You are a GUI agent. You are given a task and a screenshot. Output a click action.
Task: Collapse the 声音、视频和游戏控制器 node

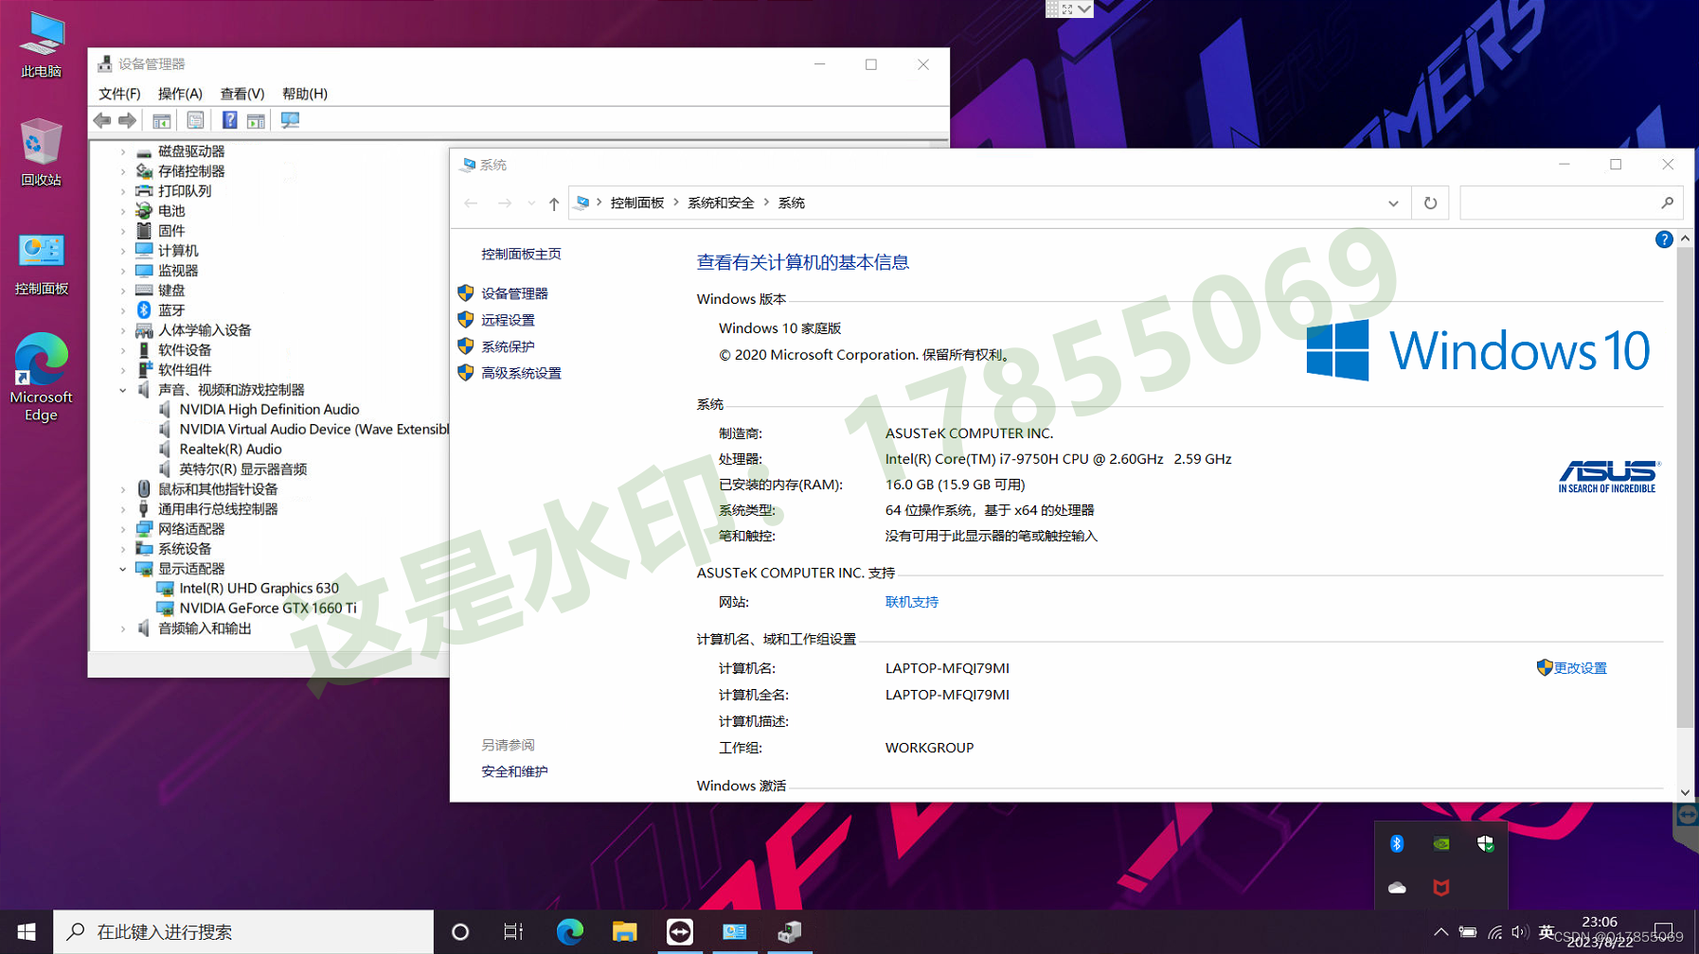[x=123, y=390]
